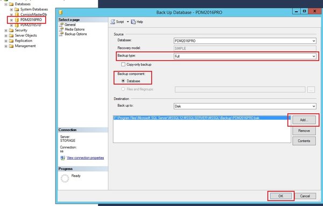The height and width of the screenshot is (206, 323).
Task: Click the Media Options page icon
Action: pos(61,29)
